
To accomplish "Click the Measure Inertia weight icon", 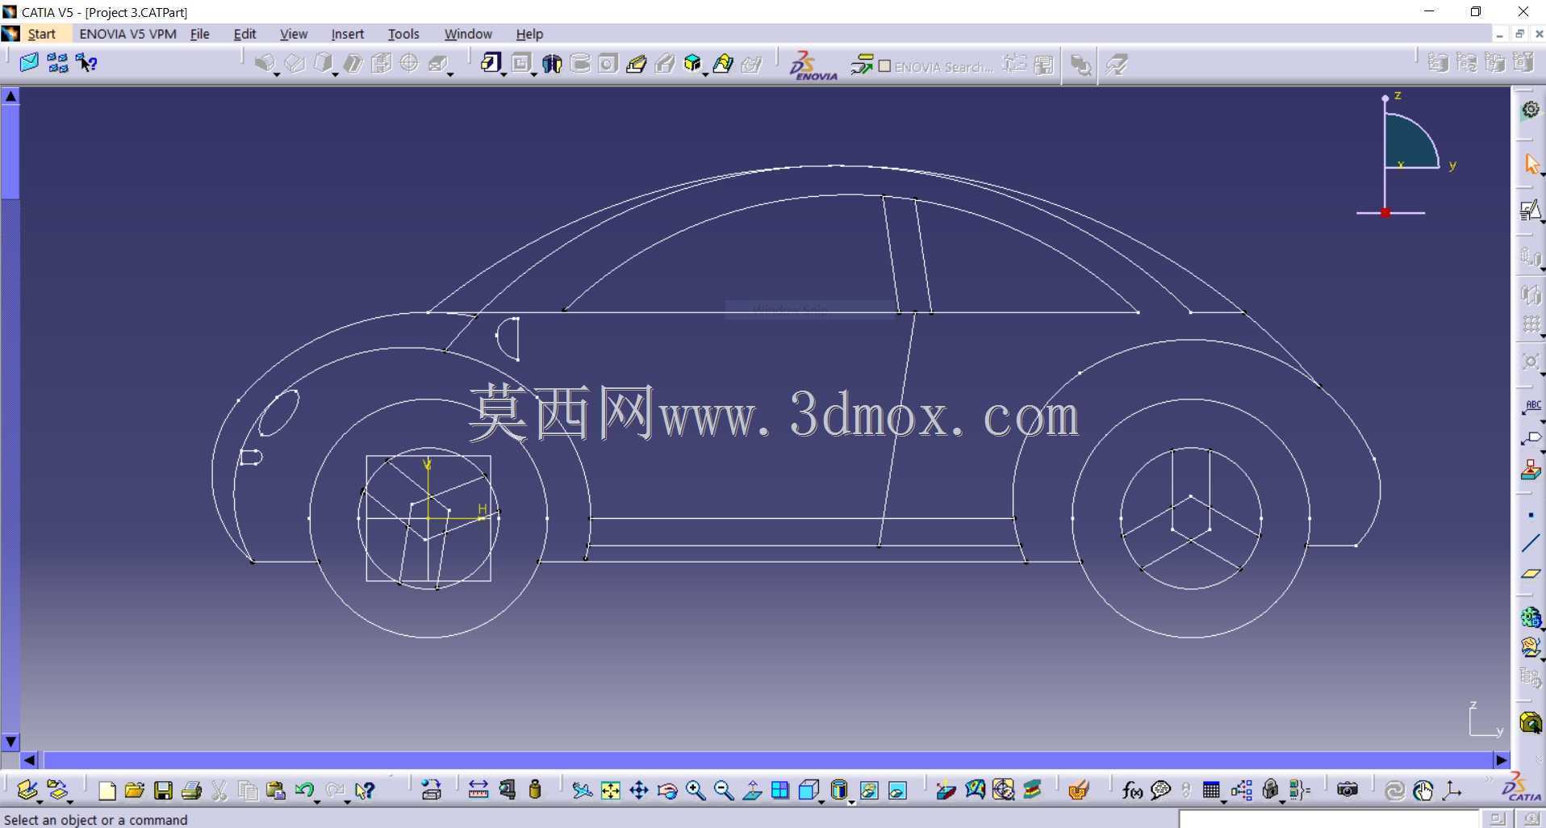I will pyautogui.click(x=535, y=790).
